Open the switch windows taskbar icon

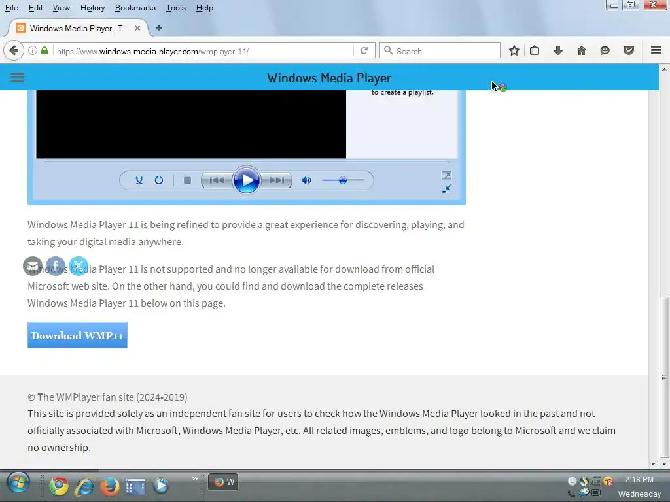[135, 486]
